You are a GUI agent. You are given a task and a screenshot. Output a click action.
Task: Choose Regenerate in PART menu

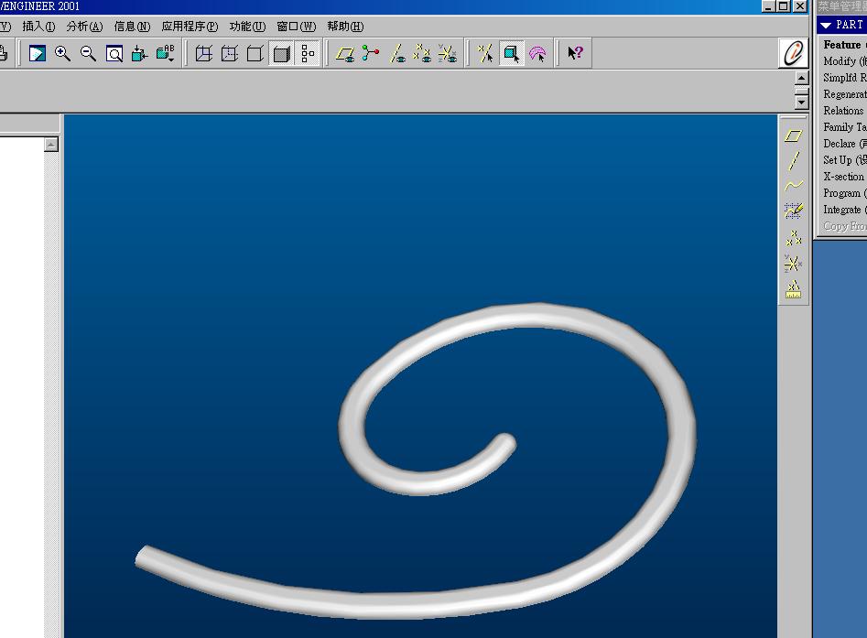coord(844,94)
